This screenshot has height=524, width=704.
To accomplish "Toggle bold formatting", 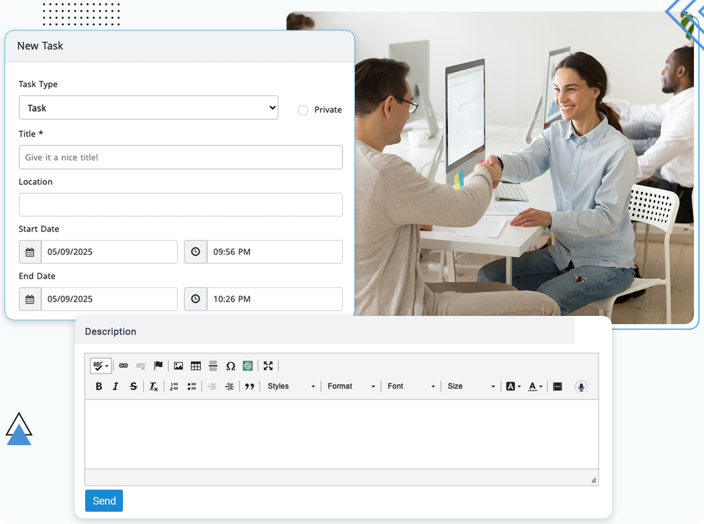I will 99,386.
